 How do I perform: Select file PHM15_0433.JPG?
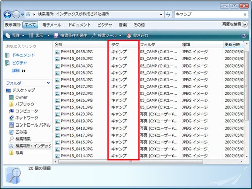pyautogui.click(x=77, y=80)
